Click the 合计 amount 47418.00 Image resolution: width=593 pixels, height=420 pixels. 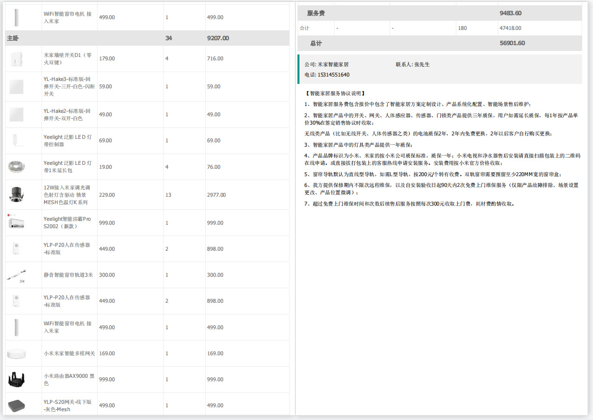pos(511,28)
